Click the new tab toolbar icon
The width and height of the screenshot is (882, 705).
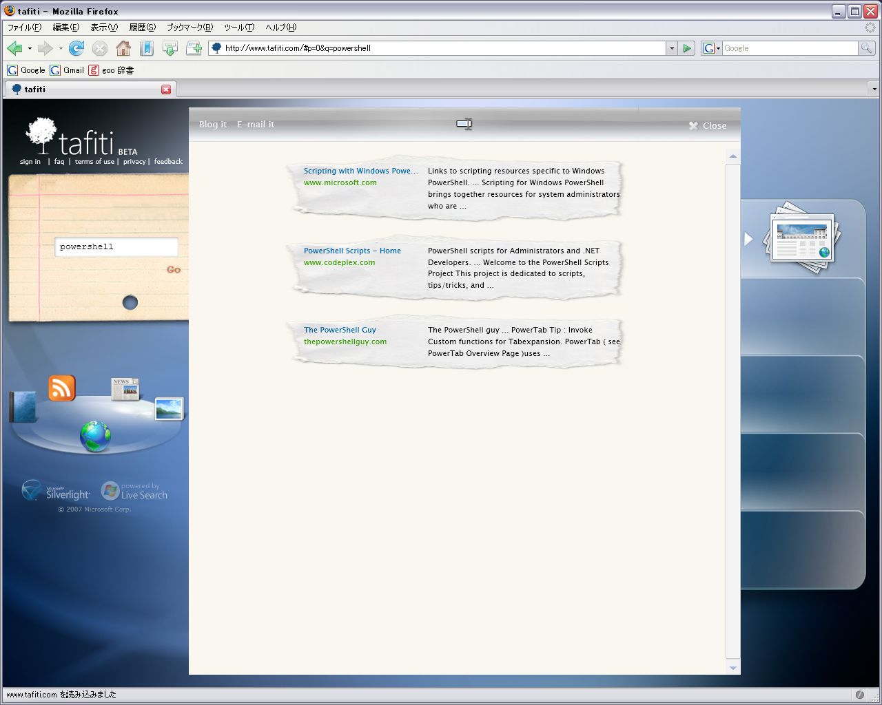pos(194,48)
